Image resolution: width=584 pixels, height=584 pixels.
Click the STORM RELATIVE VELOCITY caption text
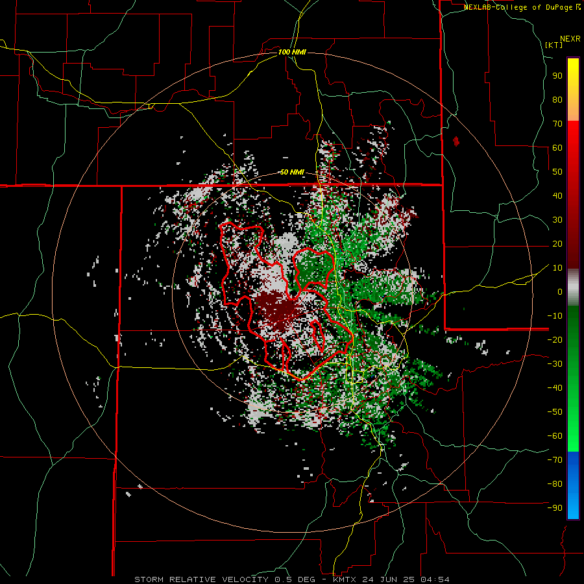(203, 579)
